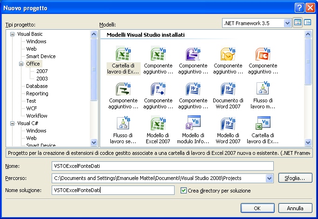Viewport: 318px width, 219px height.
Task: Click the Sfoglia... browse button
Action: point(295,178)
